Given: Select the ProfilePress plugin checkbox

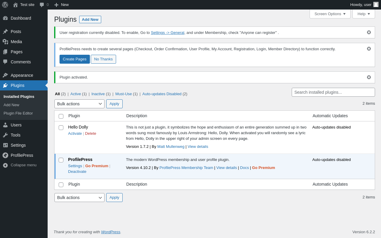Looking at the screenshot, I should (x=61, y=160).
